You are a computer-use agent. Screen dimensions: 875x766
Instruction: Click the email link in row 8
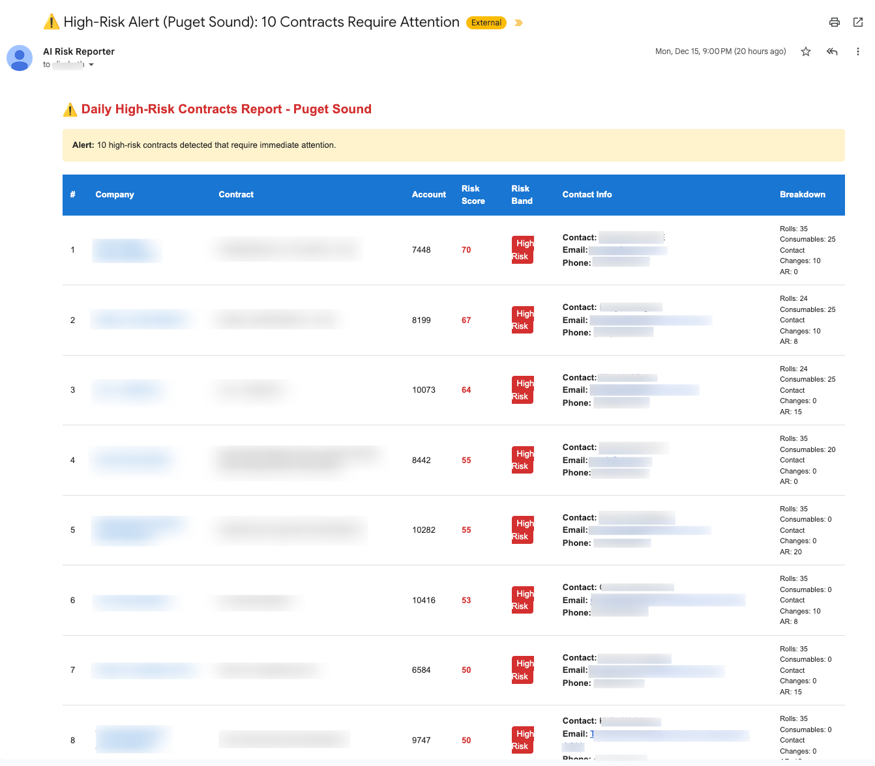coord(668,735)
